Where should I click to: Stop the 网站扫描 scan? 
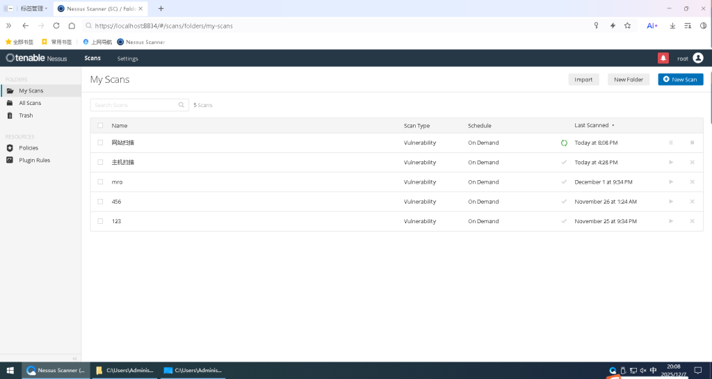[x=692, y=143]
